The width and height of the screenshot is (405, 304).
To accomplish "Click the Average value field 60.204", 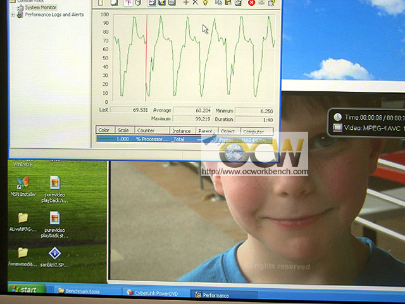I will click(192, 110).
